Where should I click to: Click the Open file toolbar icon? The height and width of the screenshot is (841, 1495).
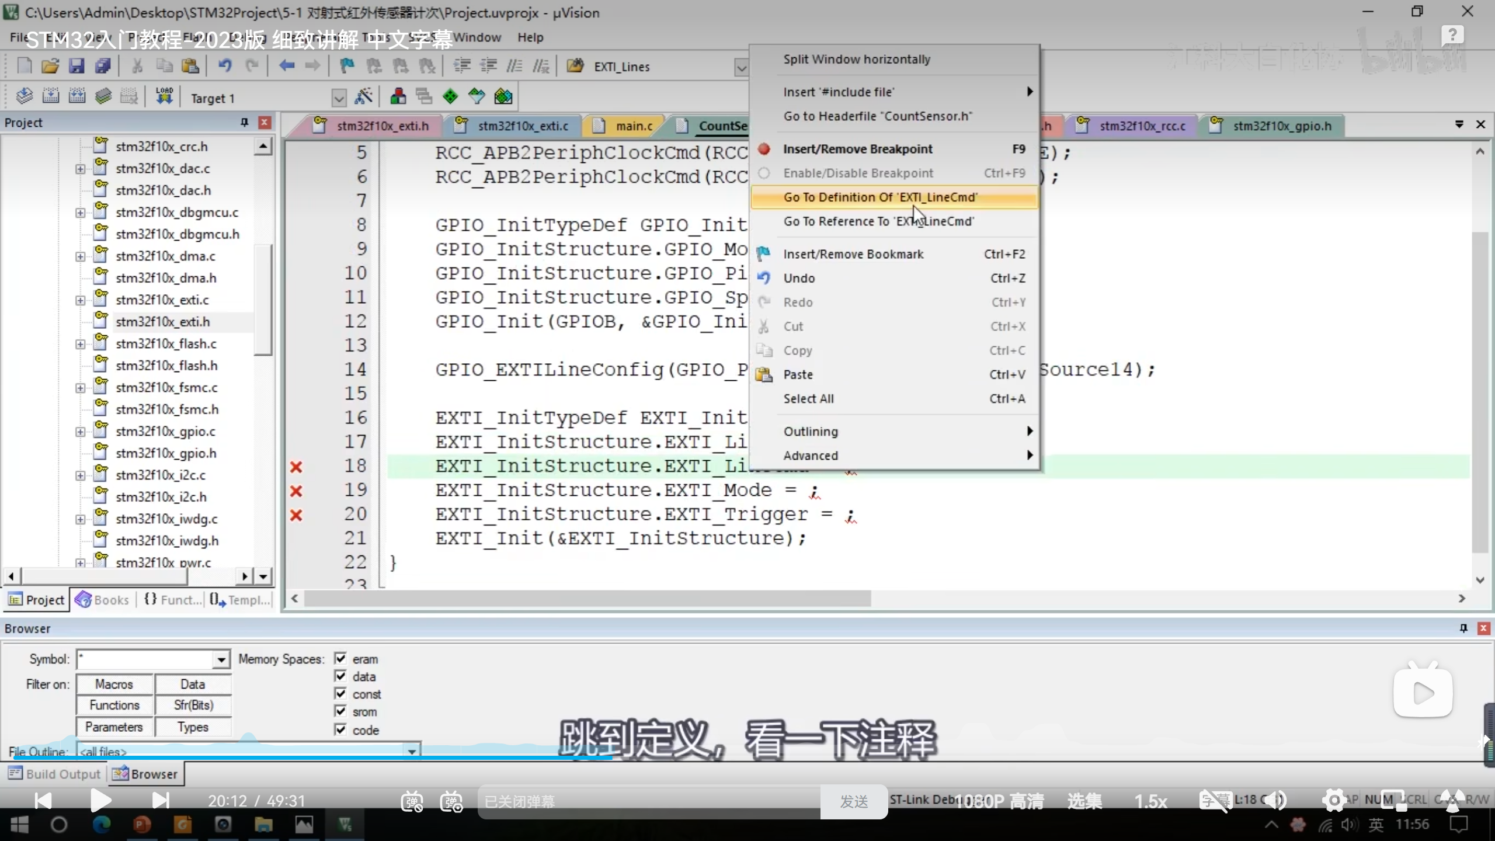(50, 66)
